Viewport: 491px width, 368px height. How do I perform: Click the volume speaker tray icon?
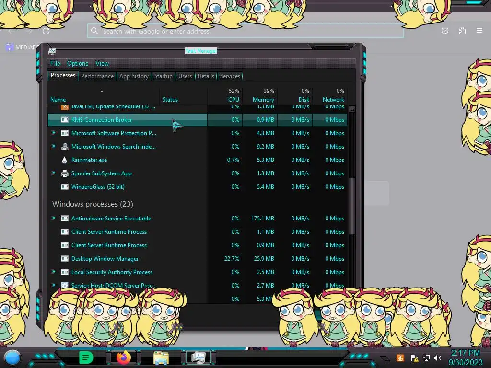tap(438, 358)
